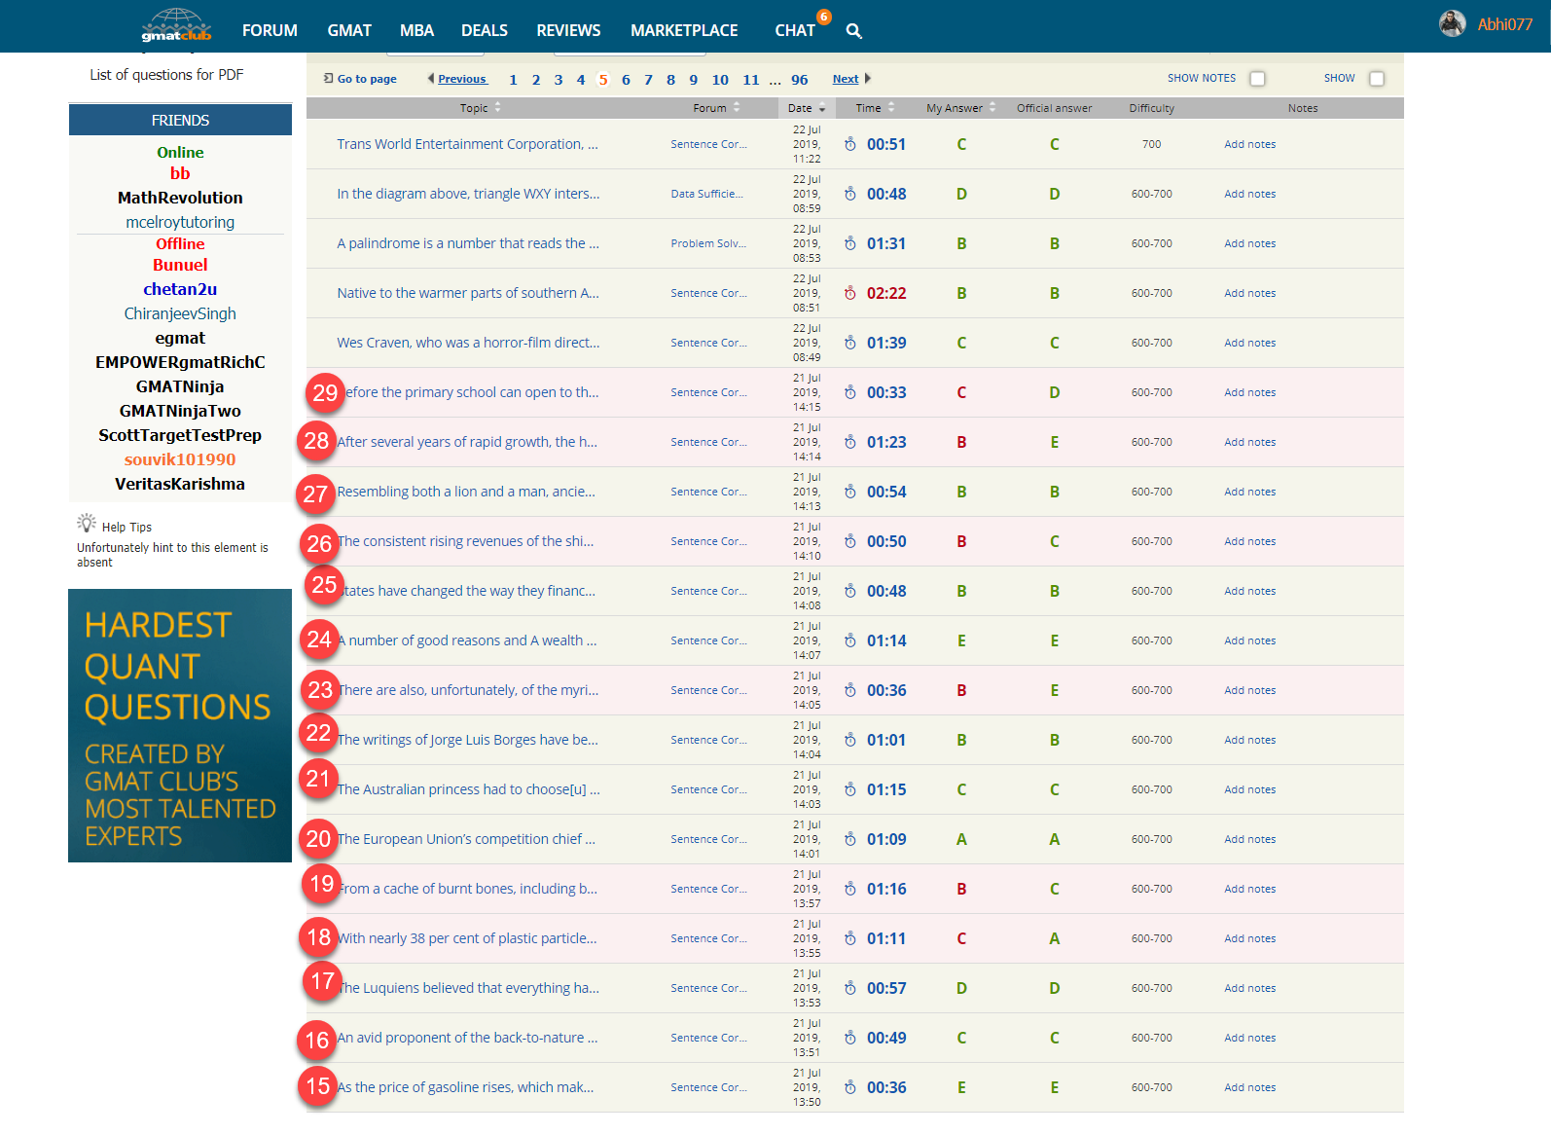Click the red timer icon for 02:22
Image resolution: width=1551 pixels, height=1134 pixels.
pos(850,293)
